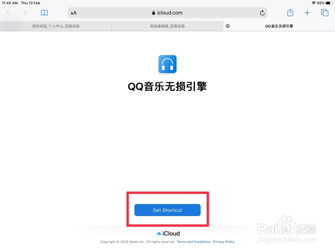Switch to 我的经验_个人中心_百度经验 tab

pos(56,26)
